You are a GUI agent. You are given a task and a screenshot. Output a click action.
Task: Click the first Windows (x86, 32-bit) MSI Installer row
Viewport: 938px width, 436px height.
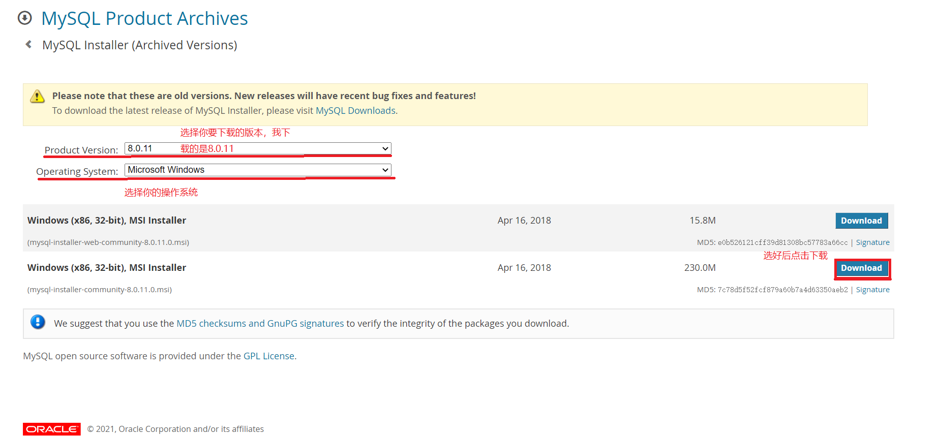(x=458, y=228)
